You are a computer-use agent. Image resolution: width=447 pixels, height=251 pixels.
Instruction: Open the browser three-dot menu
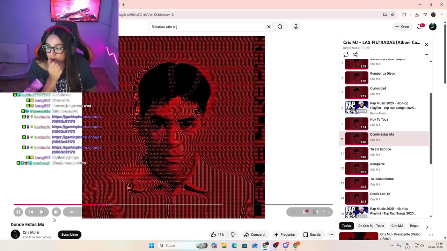click(x=442, y=15)
